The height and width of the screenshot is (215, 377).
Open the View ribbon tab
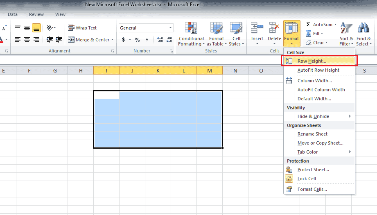point(60,14)
